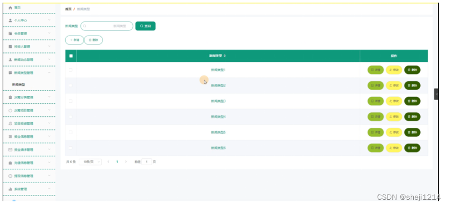This screenshot has width=449, height=206.
Task: Click the 新增 add button
Action: 75,40
